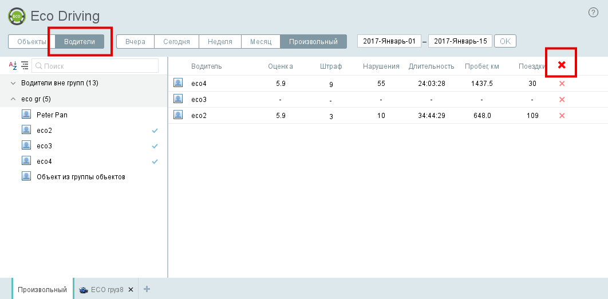This screenshot has width=608, height=299.
Task: Sort drivers alphabetically with A-Z icon
Action: coord(13,66)
